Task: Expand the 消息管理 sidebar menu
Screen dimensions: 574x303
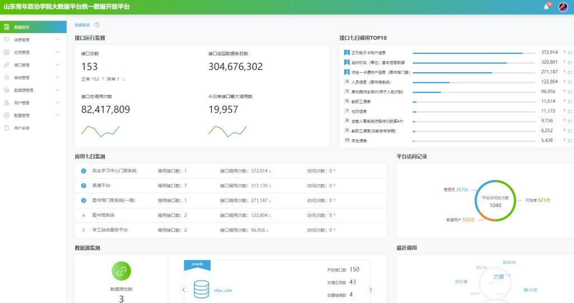Action: click(x=57, y=40)
